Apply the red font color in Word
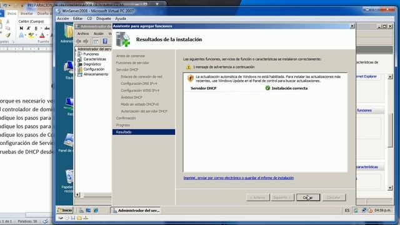 (42, 36)
